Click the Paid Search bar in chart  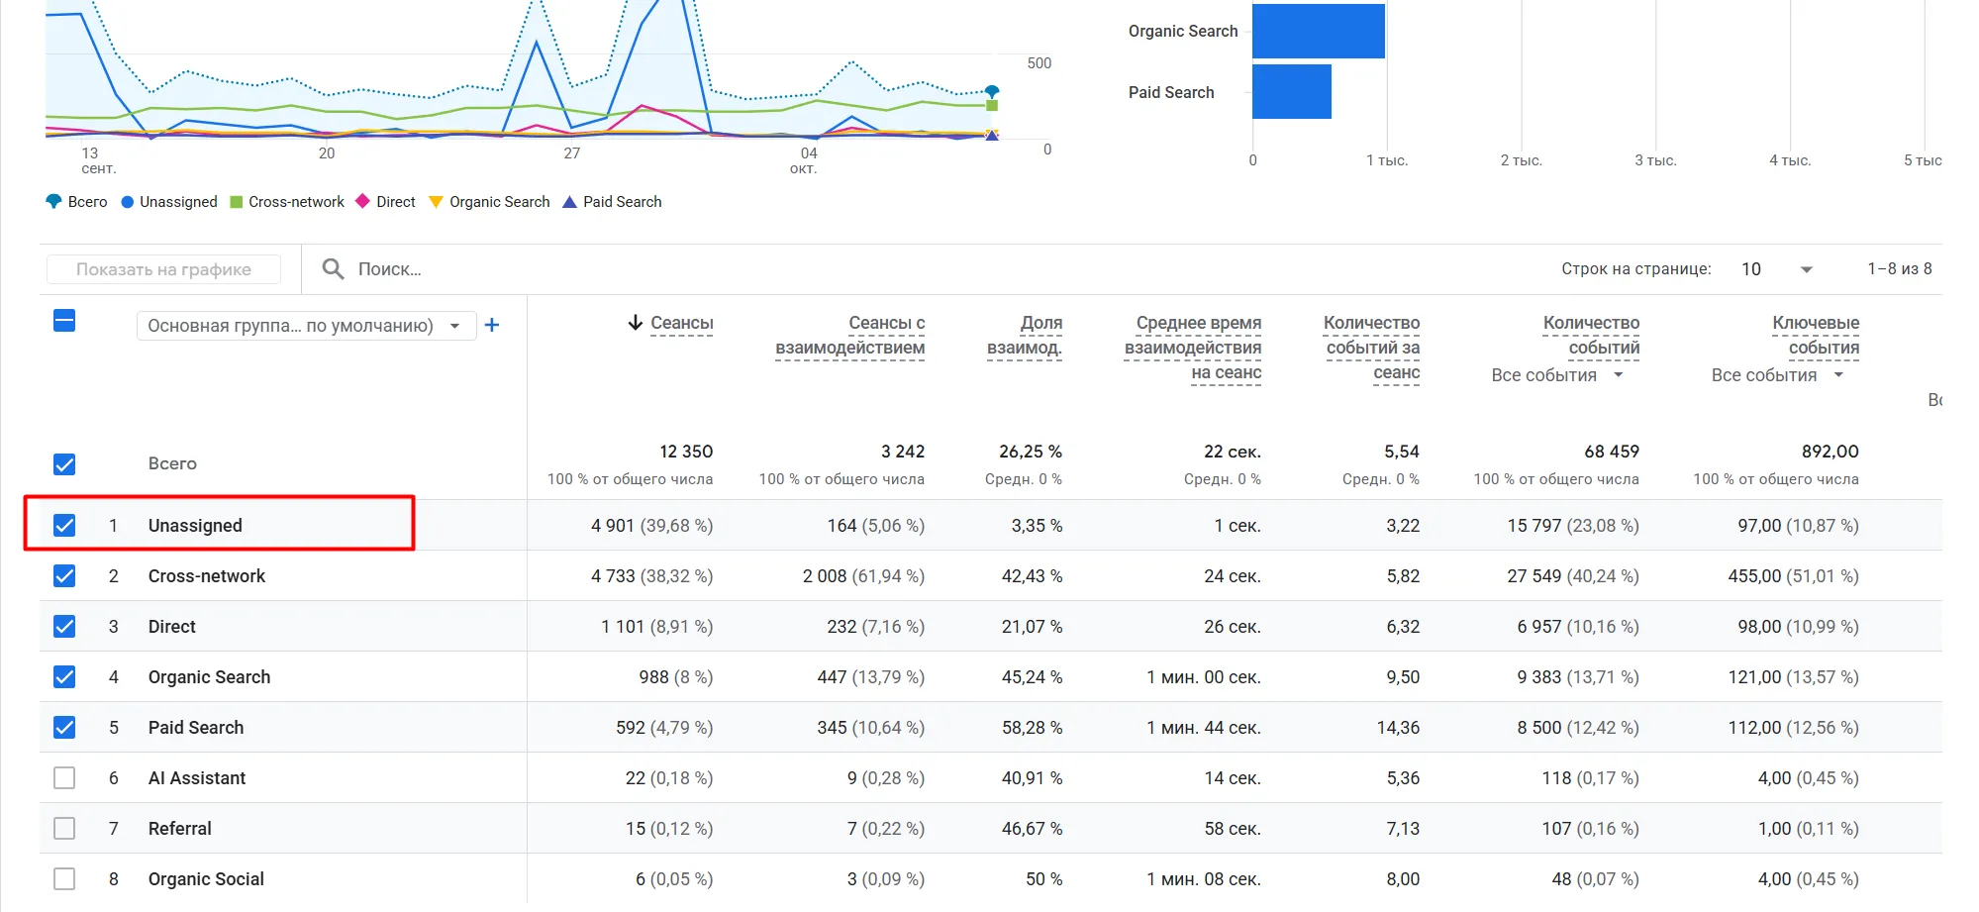1292,92
